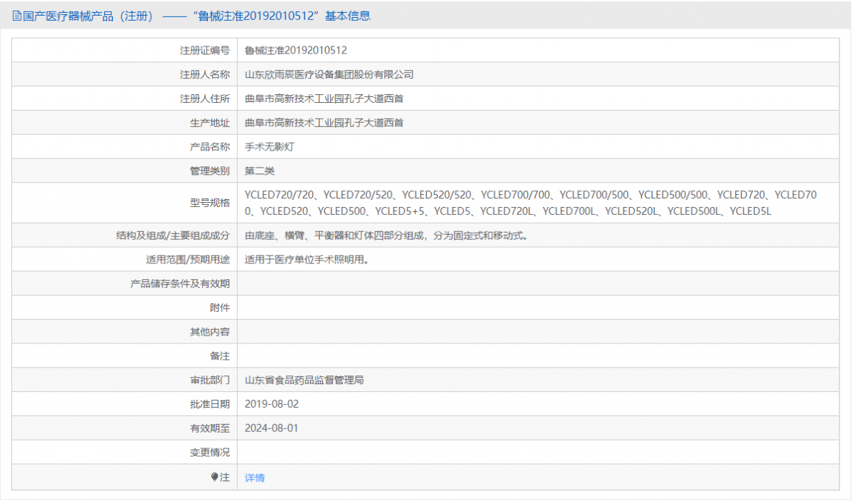Select the 注册人名称 label
The height and width of the screenshot is (504, 857).
205,74
